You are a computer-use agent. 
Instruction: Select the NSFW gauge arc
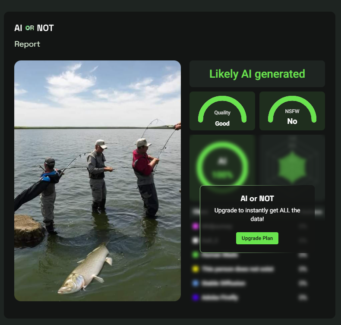click(x=292, y=109)
